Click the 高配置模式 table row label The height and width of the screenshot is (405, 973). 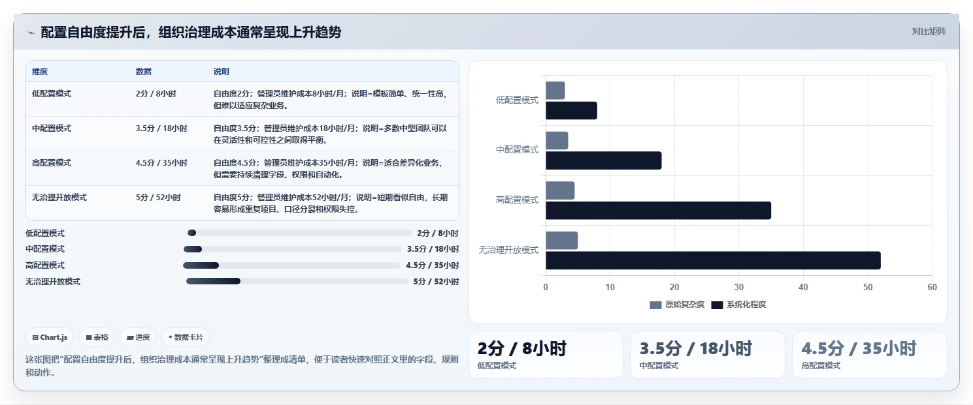tap(52, 163)
